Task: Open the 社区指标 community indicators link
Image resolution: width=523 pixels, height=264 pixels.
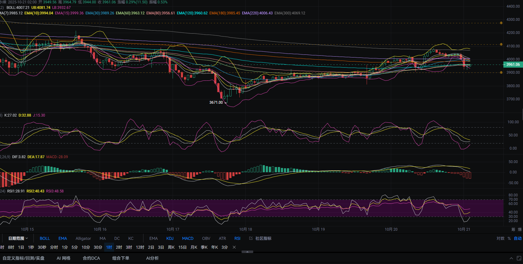Action: pos(261,238)
